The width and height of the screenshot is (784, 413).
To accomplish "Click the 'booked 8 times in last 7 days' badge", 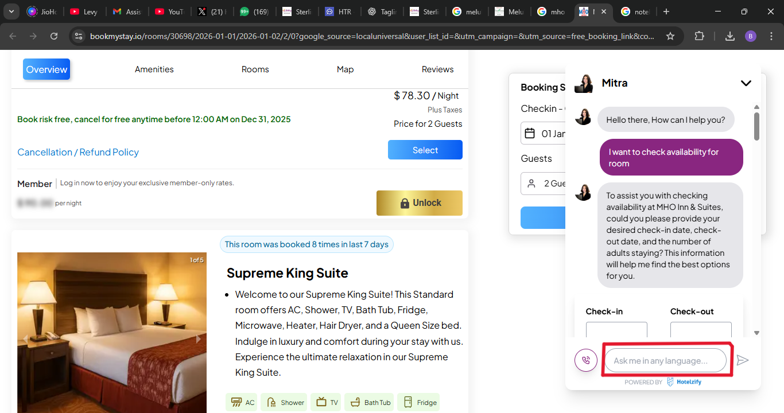I will pyautogui.click(x=306, y=244).
